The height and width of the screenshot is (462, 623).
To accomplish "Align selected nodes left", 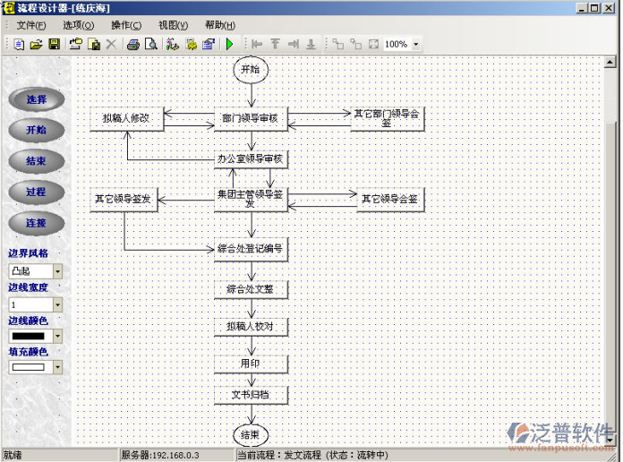I will [257, 44].
